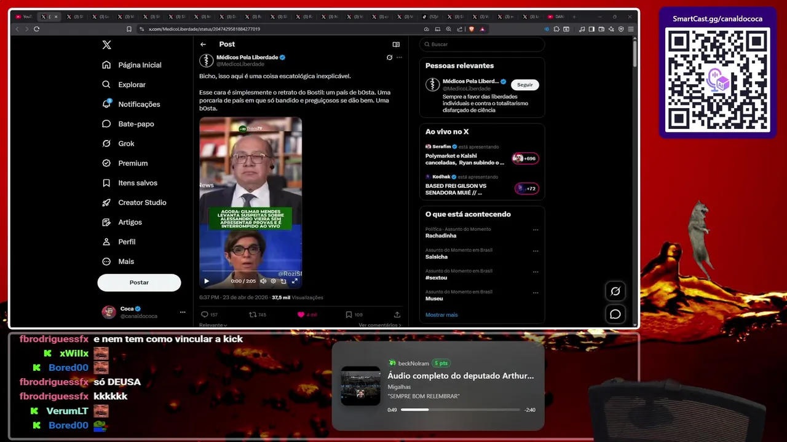Open Bate-papo messages in the sidebar
The image size is (787, 442).
[x=128, y=124]
